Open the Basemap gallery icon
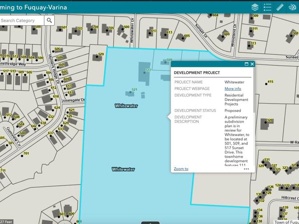This screenshot has height=224, width=299. (292, 8)
